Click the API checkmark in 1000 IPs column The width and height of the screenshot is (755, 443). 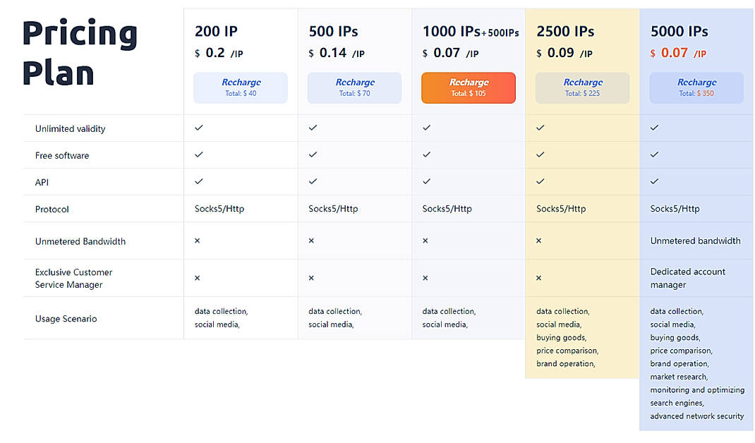tap(425, 182)
